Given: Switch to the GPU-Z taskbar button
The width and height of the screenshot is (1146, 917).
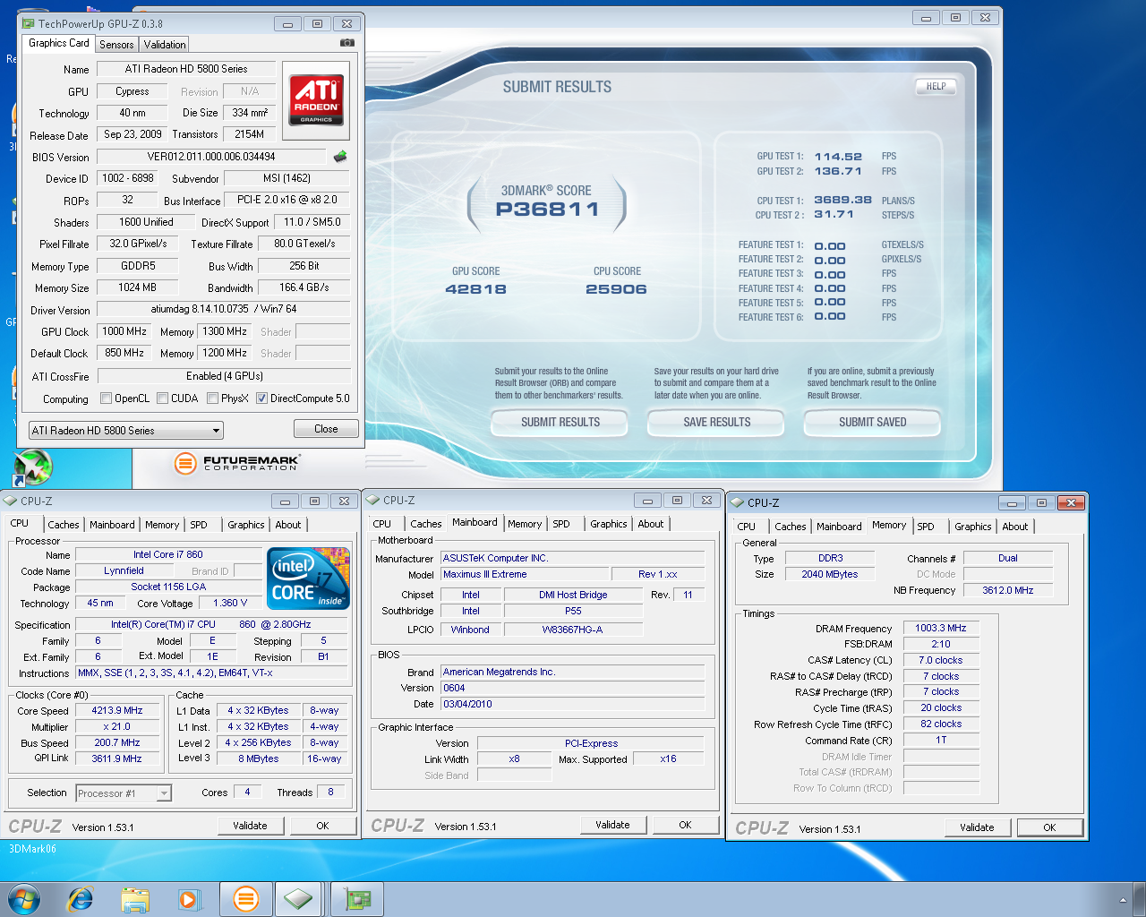Looking at the screenshot, I should pyautogui.click(x=357, y=899).
